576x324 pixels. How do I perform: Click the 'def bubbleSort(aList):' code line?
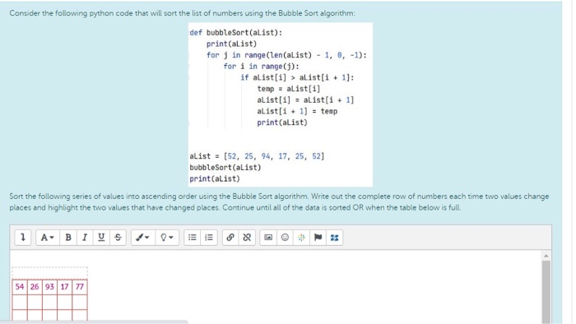[x=236, y=33]
